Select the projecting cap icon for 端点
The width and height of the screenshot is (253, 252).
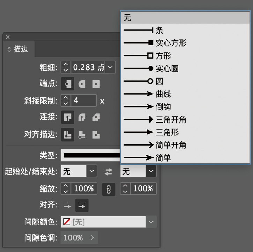96,84
